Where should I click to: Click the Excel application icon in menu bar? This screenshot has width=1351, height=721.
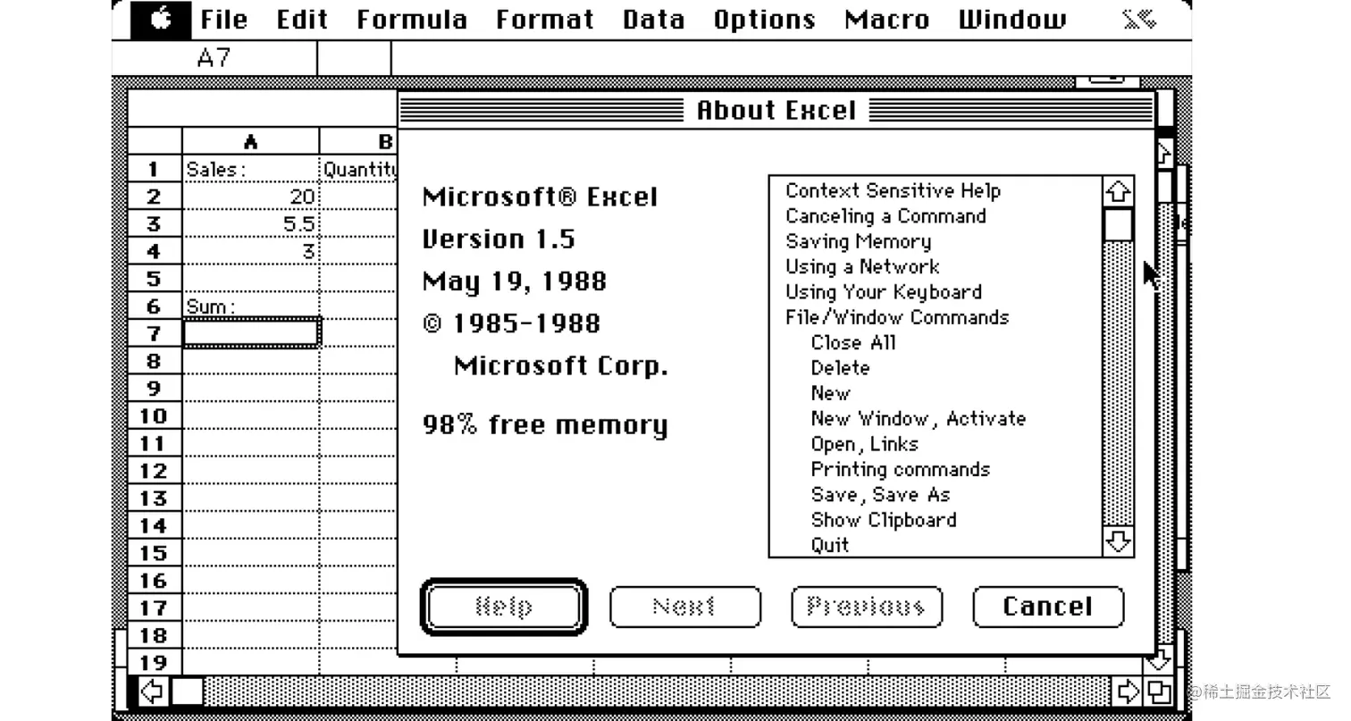pos(1139,20)
